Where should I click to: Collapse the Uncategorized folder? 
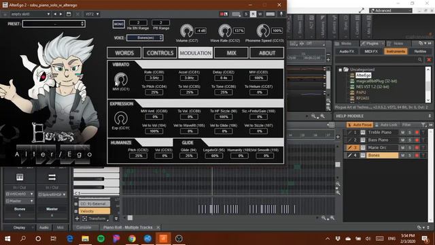[x=340, y=69]
